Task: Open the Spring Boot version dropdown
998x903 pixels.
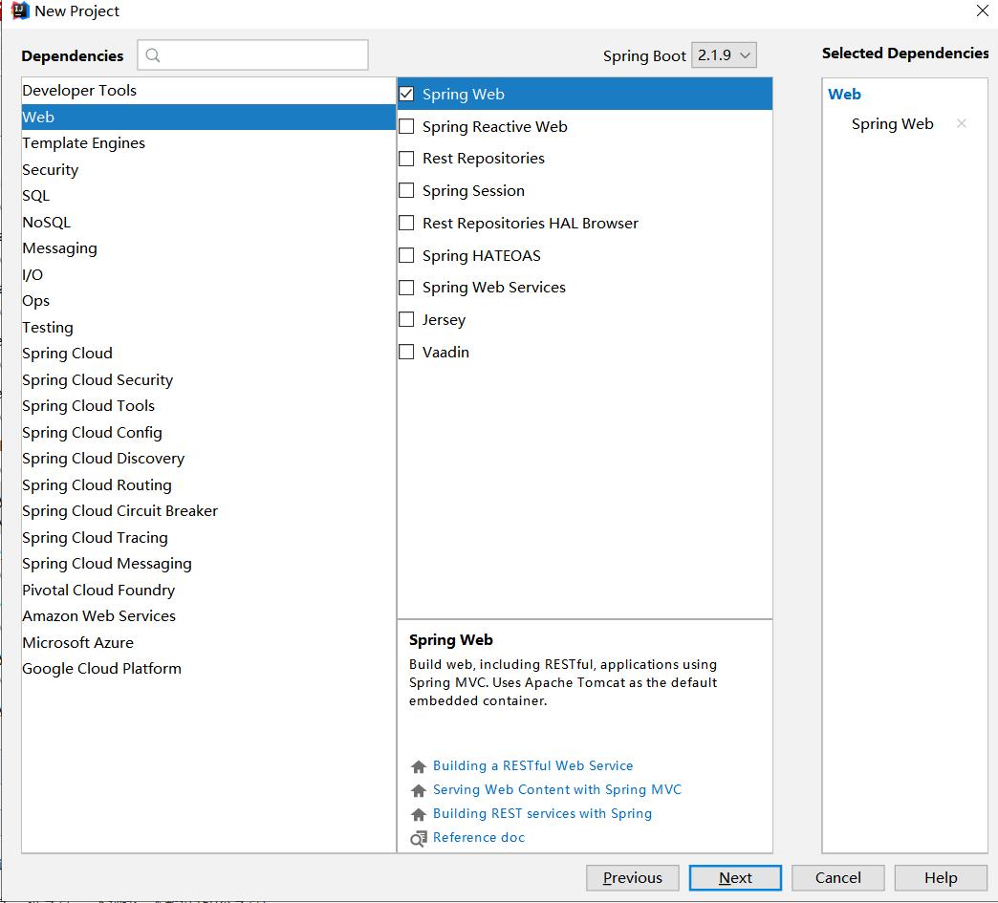Action: (724, 55)
